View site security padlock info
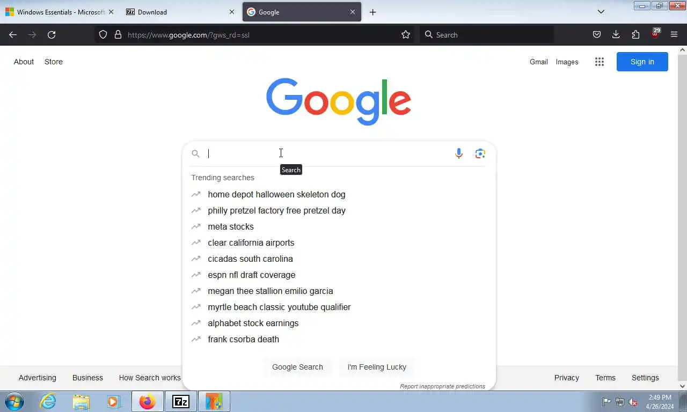This screenshot has height=412, width=687. pos(118,35)
